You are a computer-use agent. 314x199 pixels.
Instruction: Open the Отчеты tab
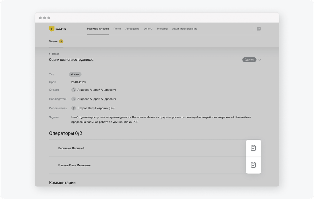coord(148,29)
